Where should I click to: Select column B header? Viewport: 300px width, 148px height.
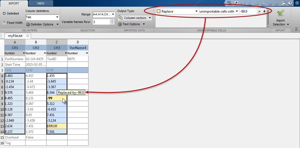[x=36, y=42]
